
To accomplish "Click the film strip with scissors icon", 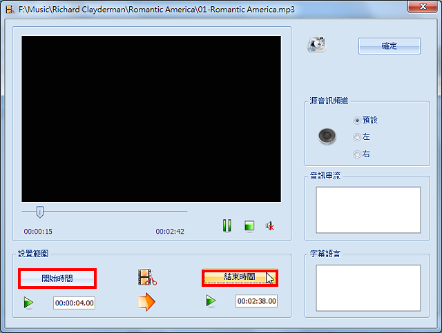I will [147, 277].
